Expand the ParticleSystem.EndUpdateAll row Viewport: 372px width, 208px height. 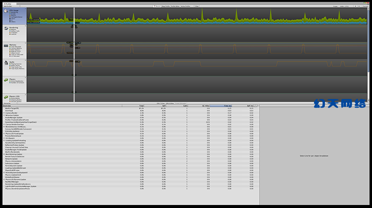[4, 173]
